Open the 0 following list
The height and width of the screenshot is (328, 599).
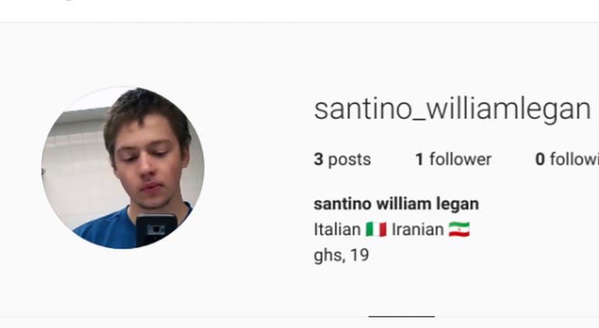click(x=567, y=160)
